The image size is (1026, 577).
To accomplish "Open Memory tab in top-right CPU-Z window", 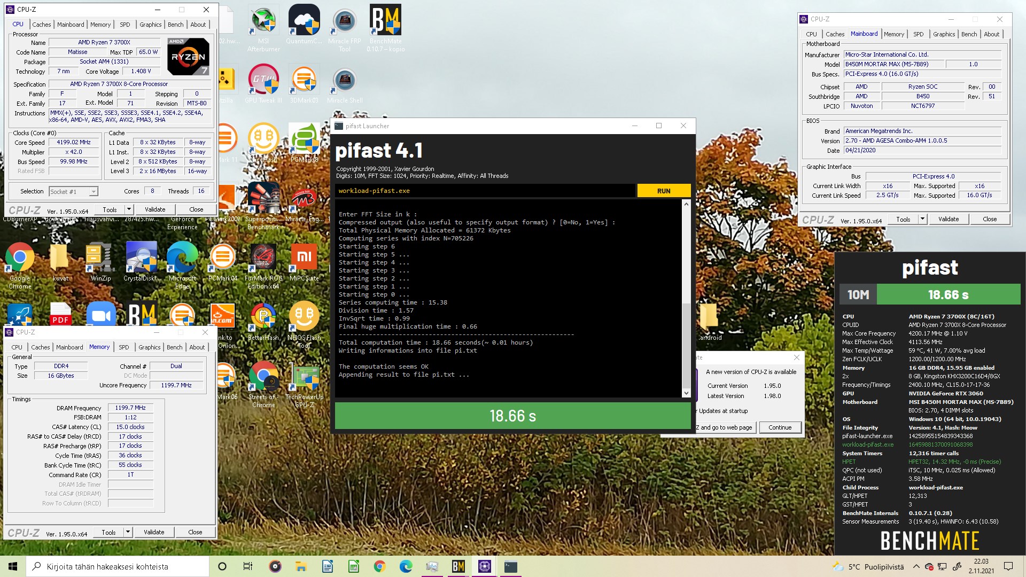I will click(x=894, y=34).
